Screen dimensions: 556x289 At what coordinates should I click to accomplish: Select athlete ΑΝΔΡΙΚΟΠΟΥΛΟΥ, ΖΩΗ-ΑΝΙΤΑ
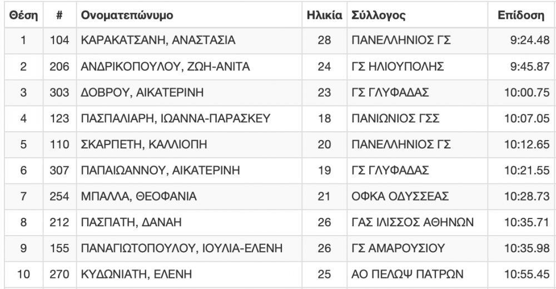point(165,67)
